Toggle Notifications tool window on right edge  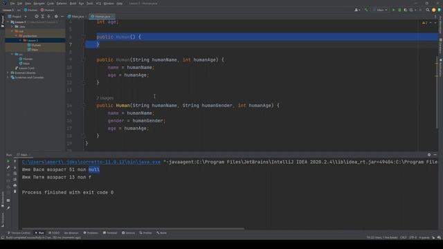(440, 67)
